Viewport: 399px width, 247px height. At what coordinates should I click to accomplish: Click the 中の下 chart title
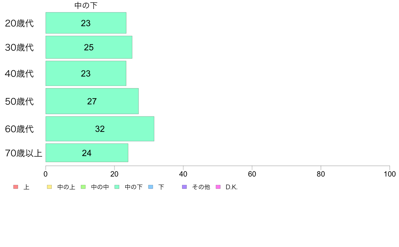86,5
